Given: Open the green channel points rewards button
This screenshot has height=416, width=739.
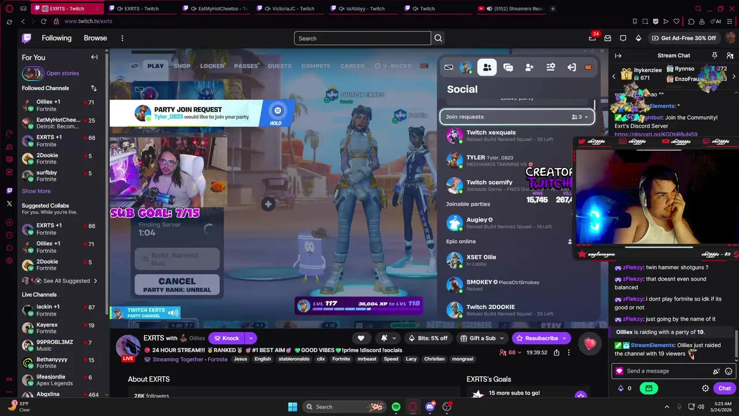Looking at the screenshot, I should 649,388.
